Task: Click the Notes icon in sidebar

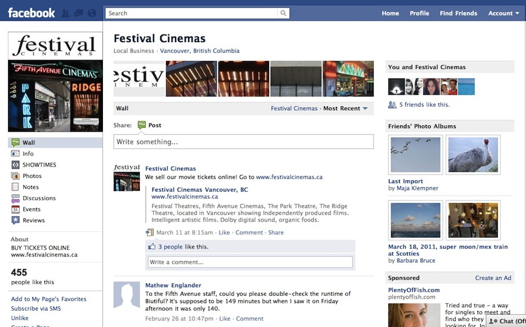Action: click(15, 187)
